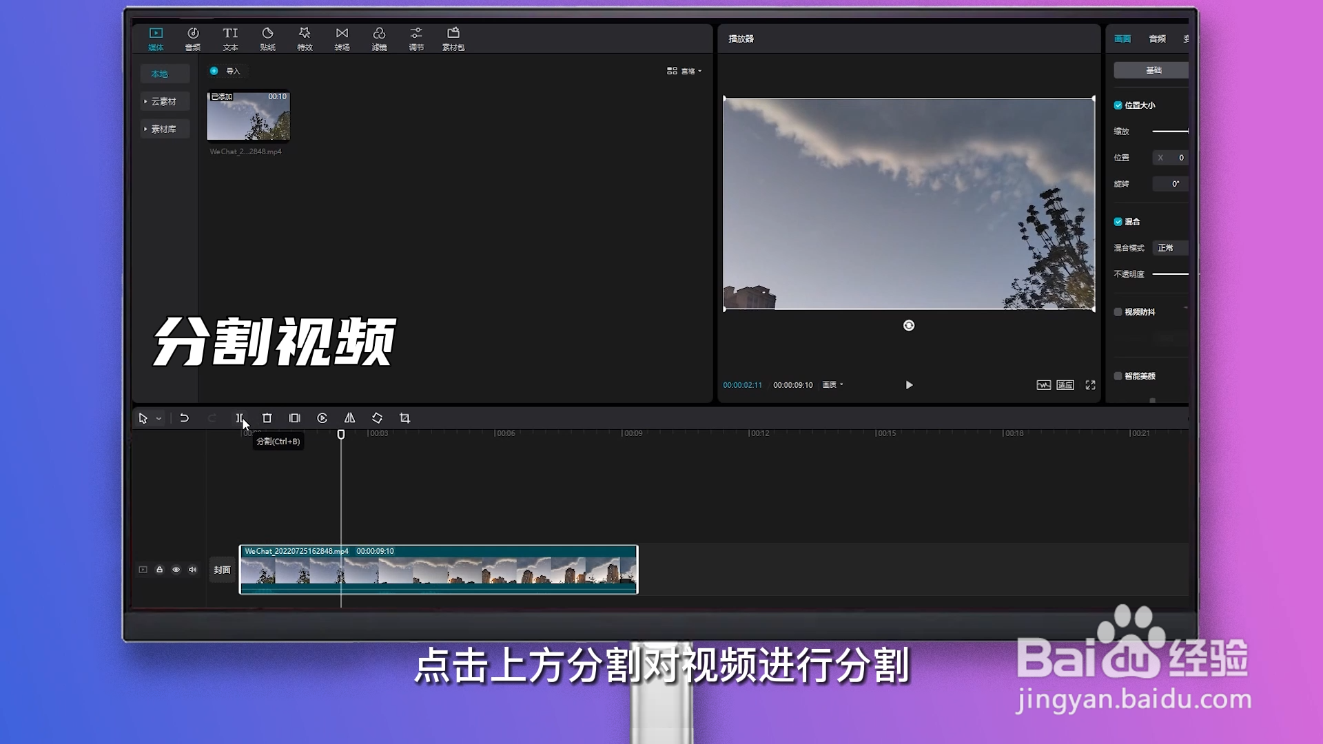The width and height of the screenshot is (1323, 744).
Task: Open the 贴纸 (stickers) panel at the top
Action: pyautogui.click(x=267, y=38)
